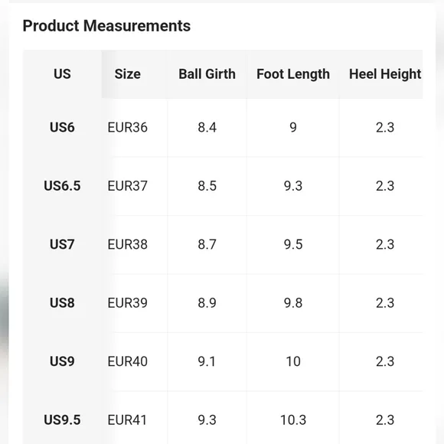The width and height of the screenshot is (444, 444).
Task: Click the Size column header
Action: 127,74
